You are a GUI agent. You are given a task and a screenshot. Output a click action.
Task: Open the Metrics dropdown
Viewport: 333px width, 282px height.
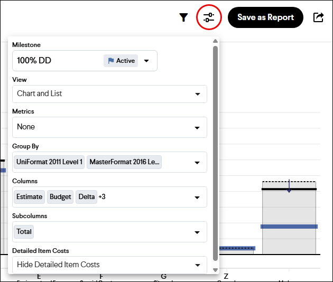click(109, 127)
